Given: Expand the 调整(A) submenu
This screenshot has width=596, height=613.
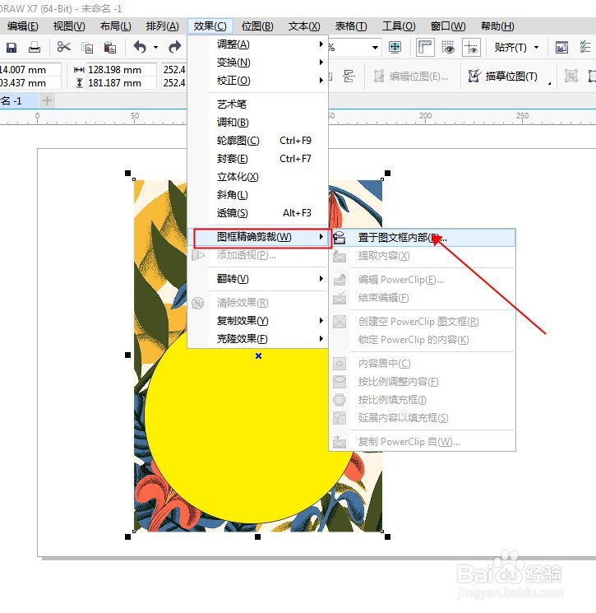Looking at the screenshot, I should pos(258,44).
